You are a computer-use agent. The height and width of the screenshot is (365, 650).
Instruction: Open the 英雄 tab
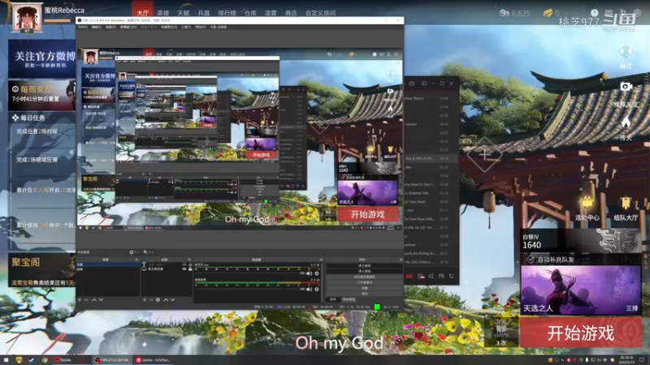[163, 13]
